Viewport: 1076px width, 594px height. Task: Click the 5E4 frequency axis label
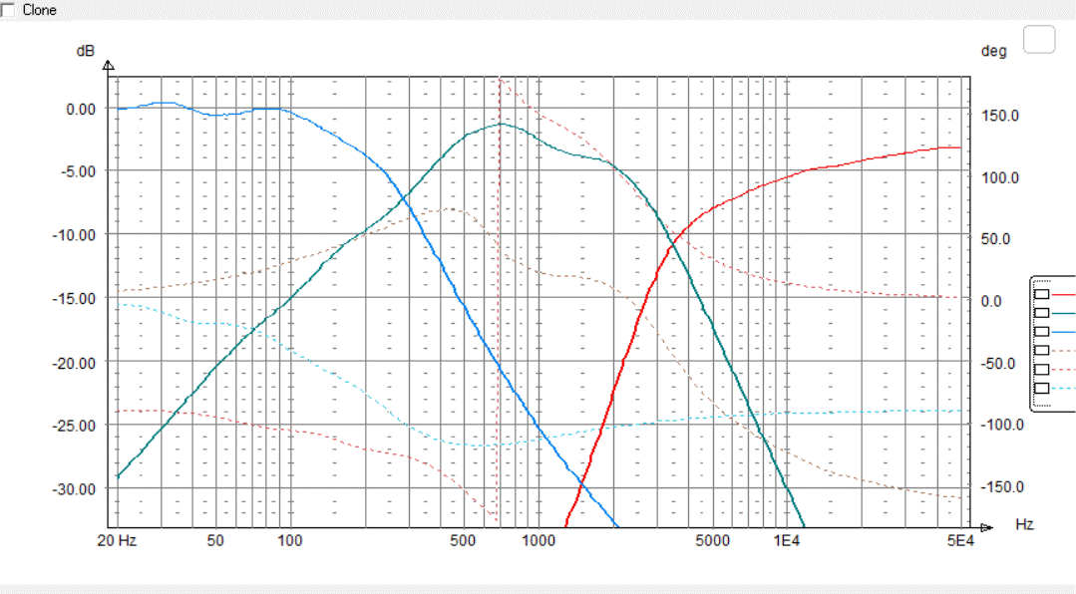coord(960,540)
